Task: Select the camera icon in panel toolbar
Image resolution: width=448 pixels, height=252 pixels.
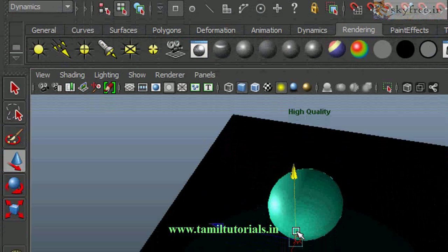Action: 43,87
